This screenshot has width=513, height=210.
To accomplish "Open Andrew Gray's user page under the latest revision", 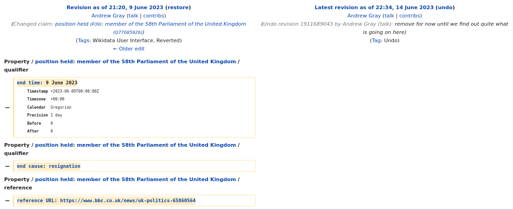I will pos(364,16).
